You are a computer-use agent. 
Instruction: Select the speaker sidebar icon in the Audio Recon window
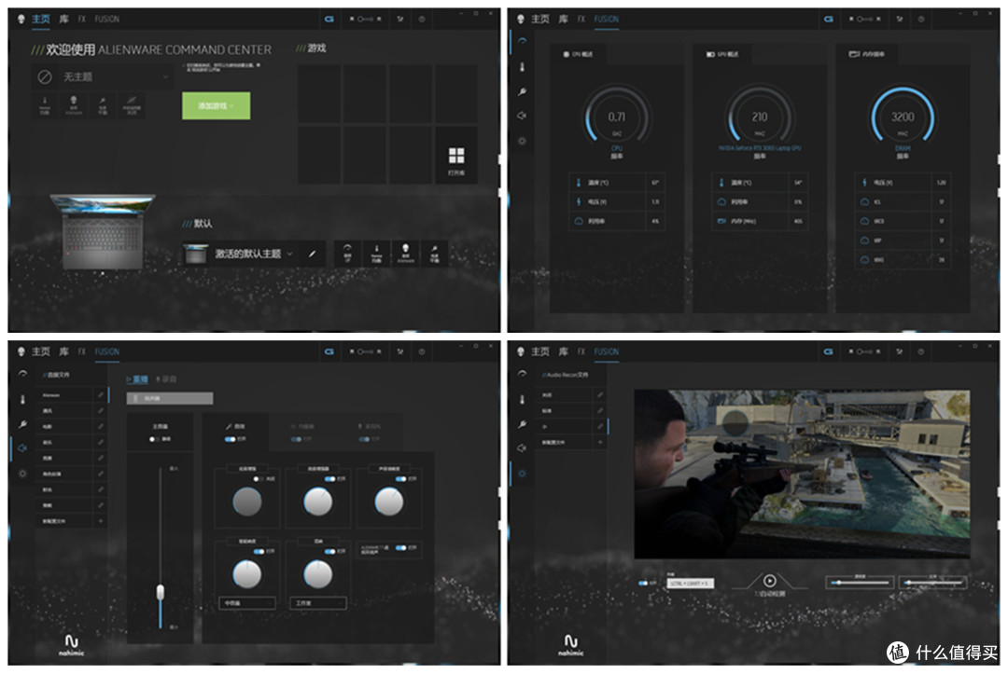tap(522, 448)
